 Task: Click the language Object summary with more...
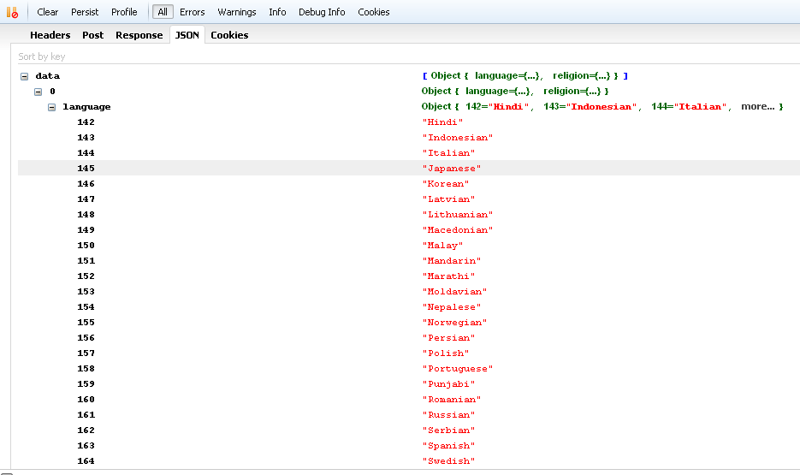click(602, 106)
